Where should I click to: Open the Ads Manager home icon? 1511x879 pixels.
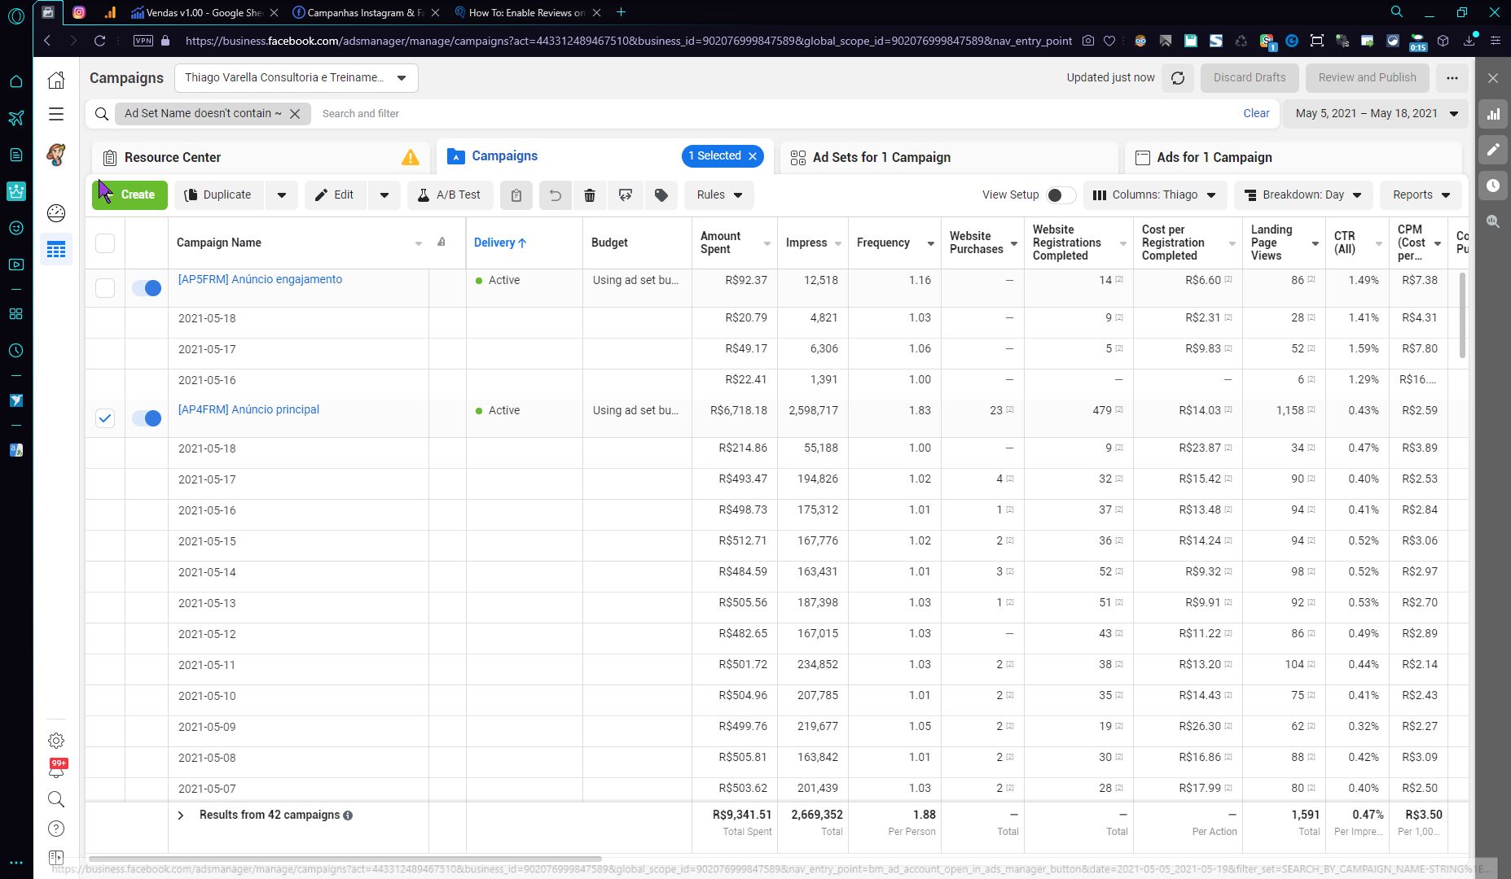[x=56, y=80]
